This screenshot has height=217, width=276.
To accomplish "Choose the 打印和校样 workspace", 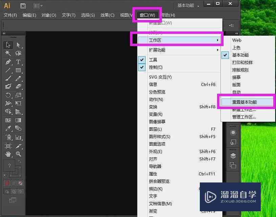I will coord(248,63).
